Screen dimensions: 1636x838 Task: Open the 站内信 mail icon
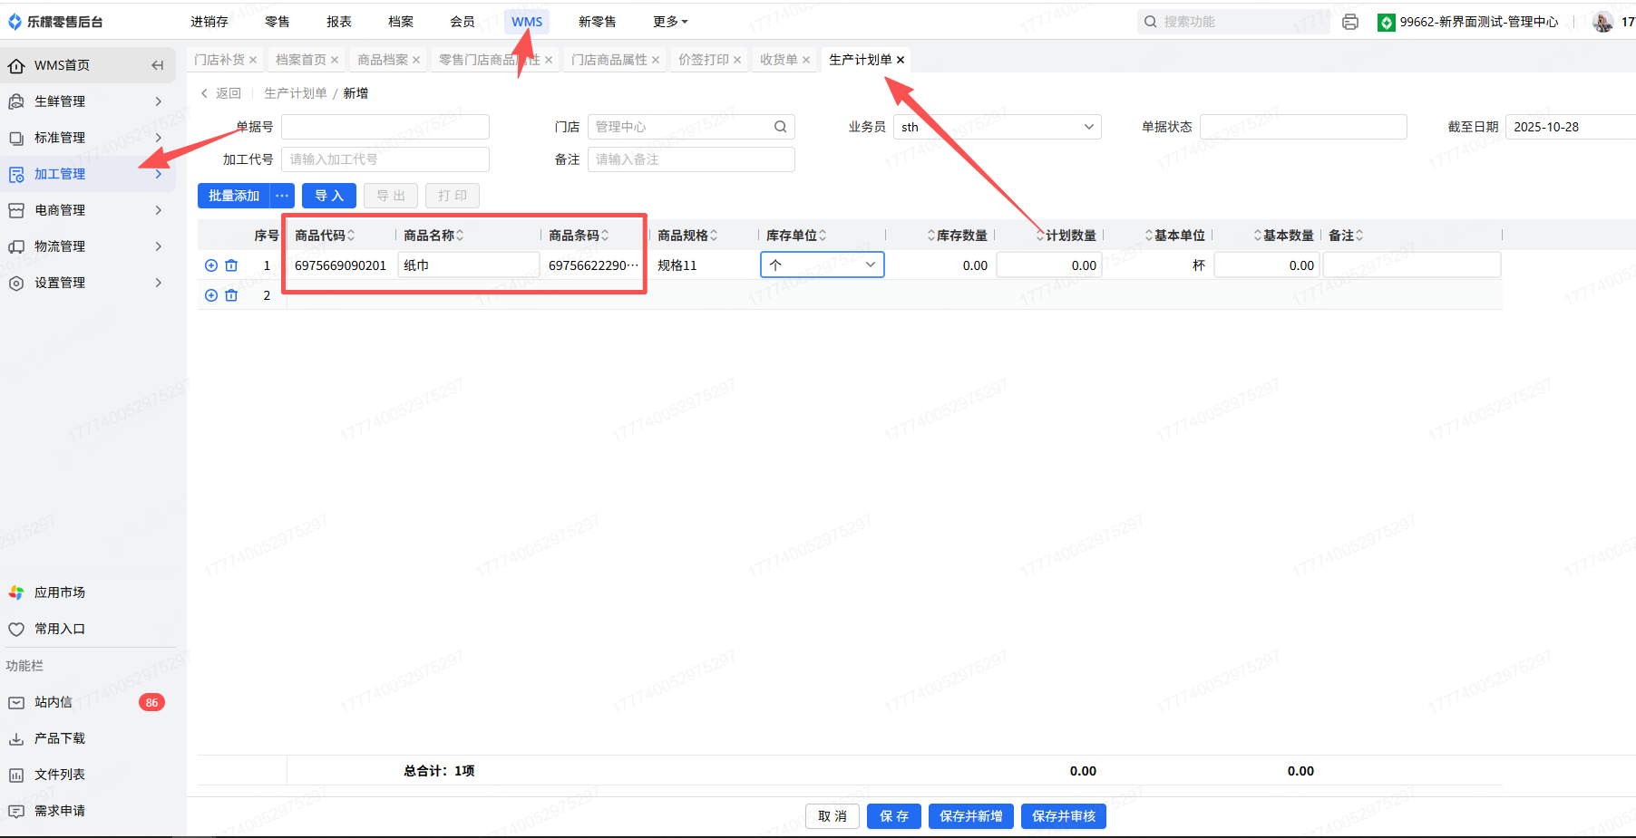(16, 702)
